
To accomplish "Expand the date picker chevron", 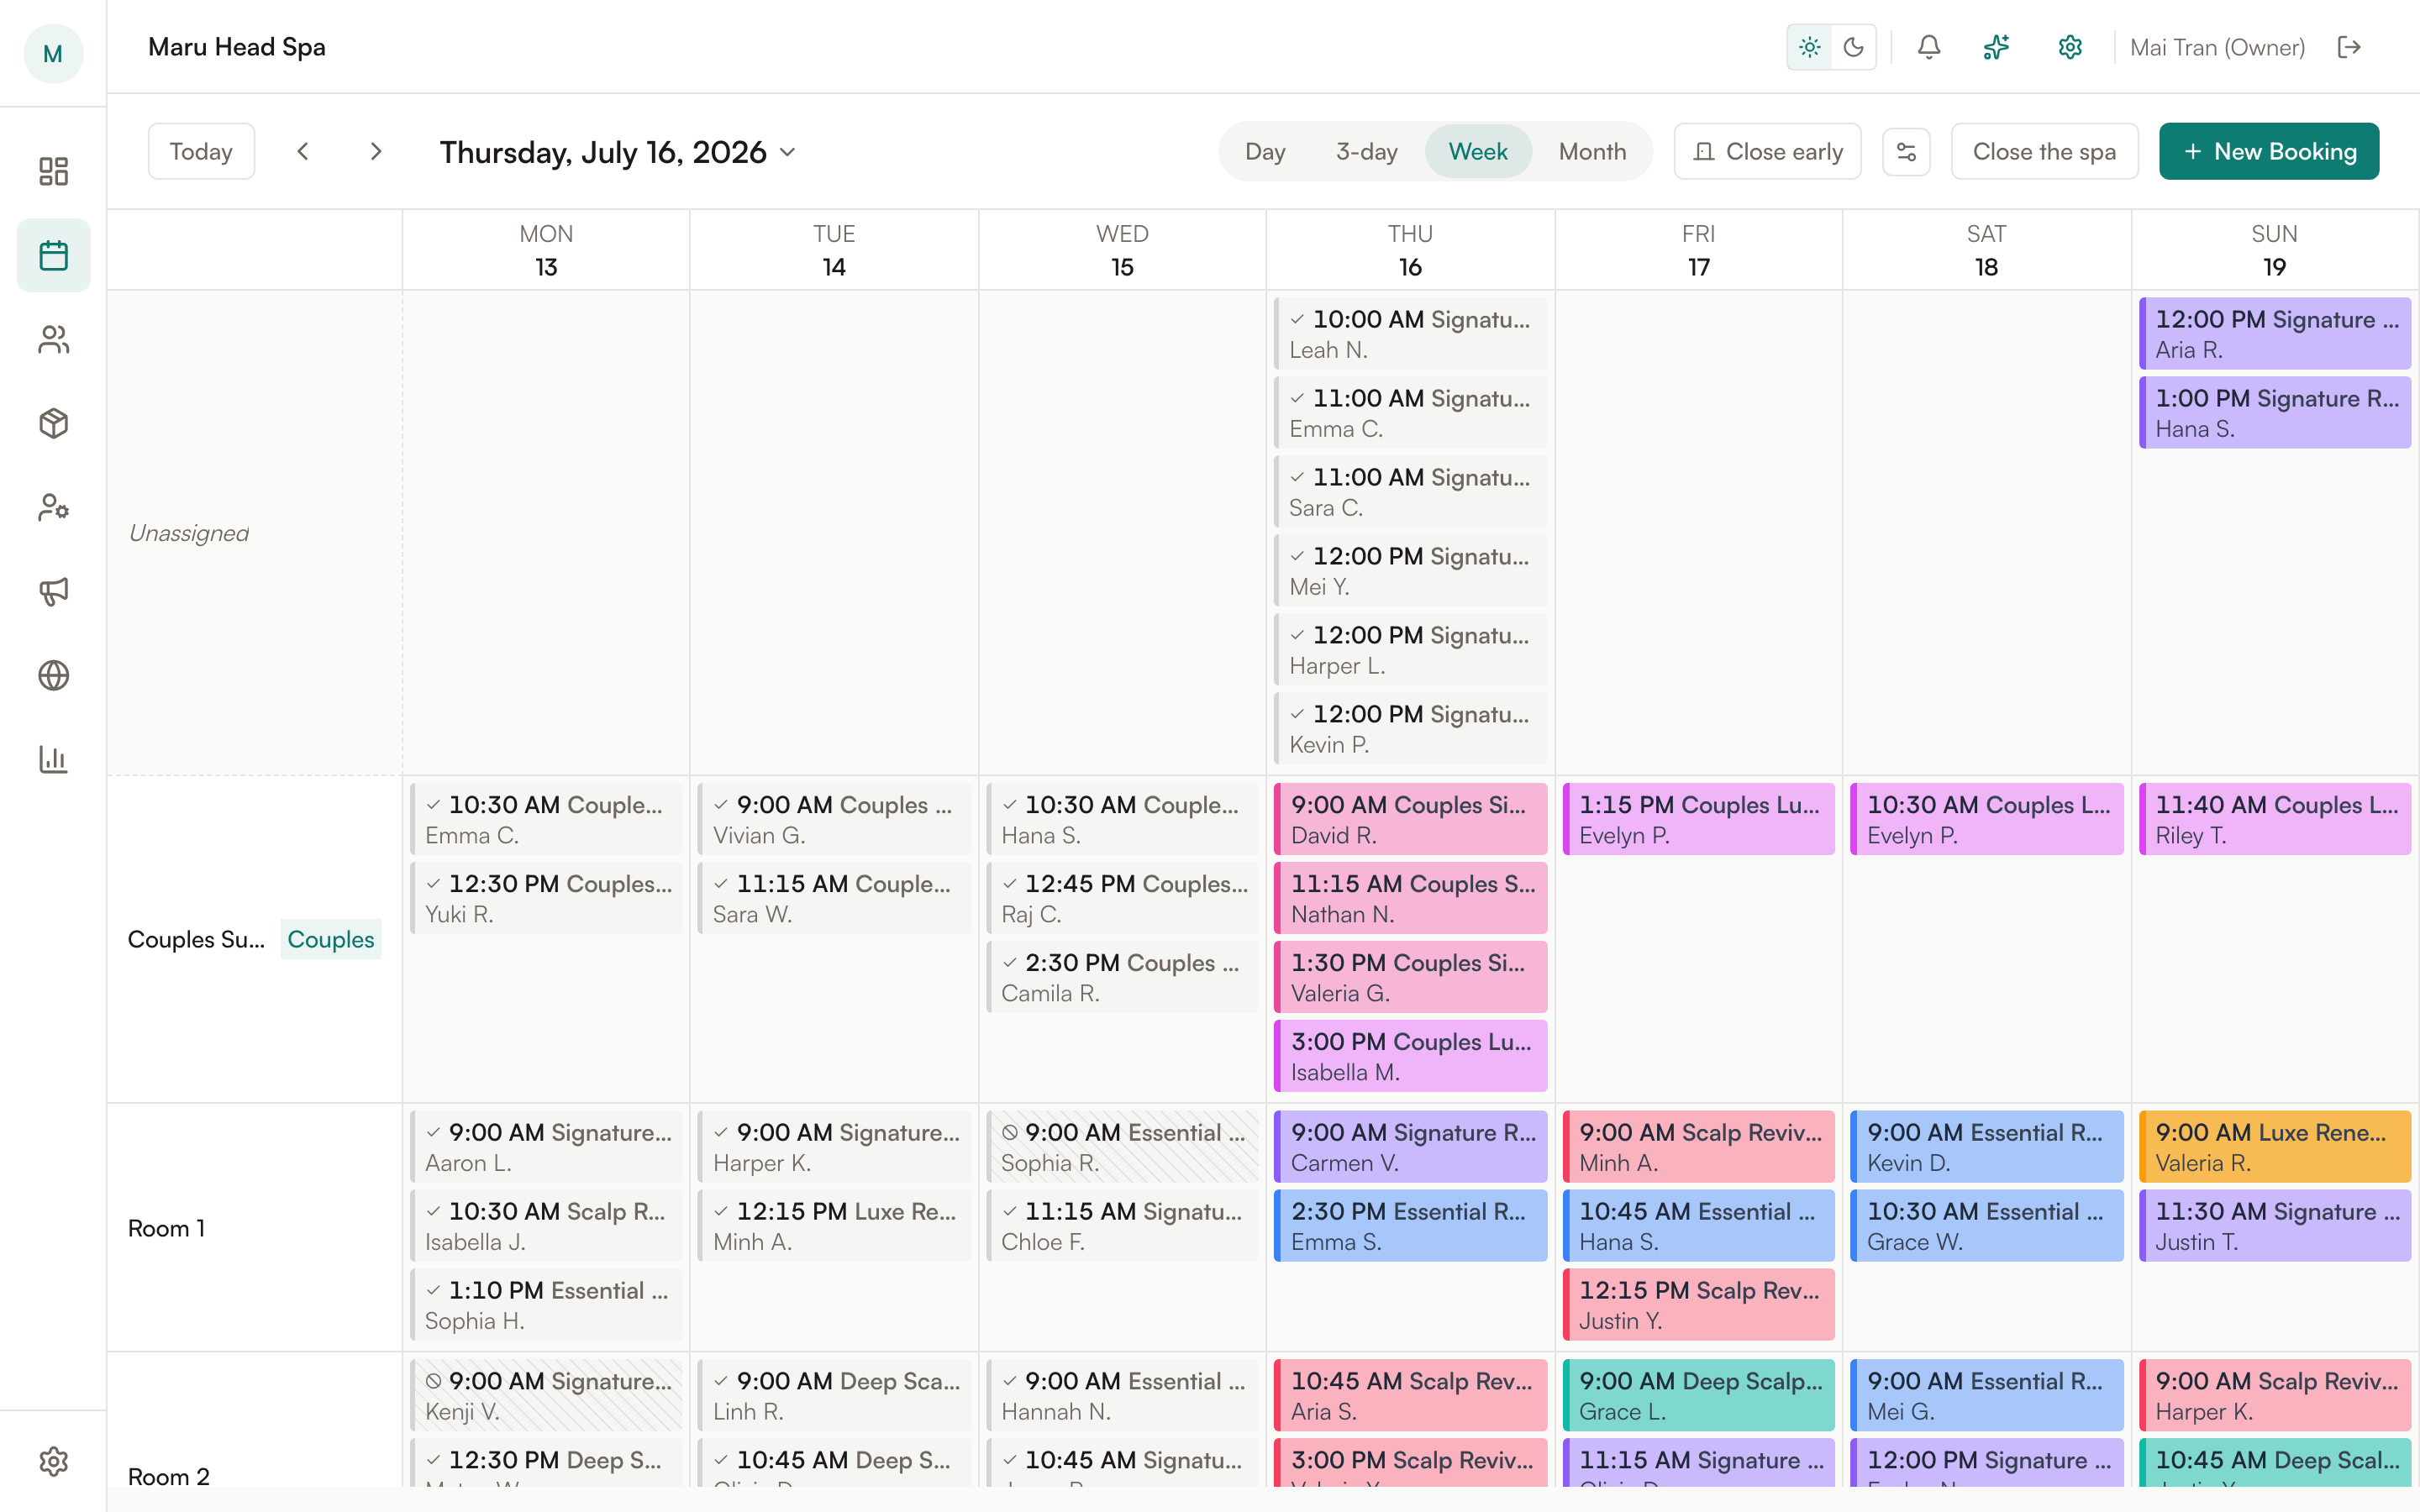I will coord(788,152).
